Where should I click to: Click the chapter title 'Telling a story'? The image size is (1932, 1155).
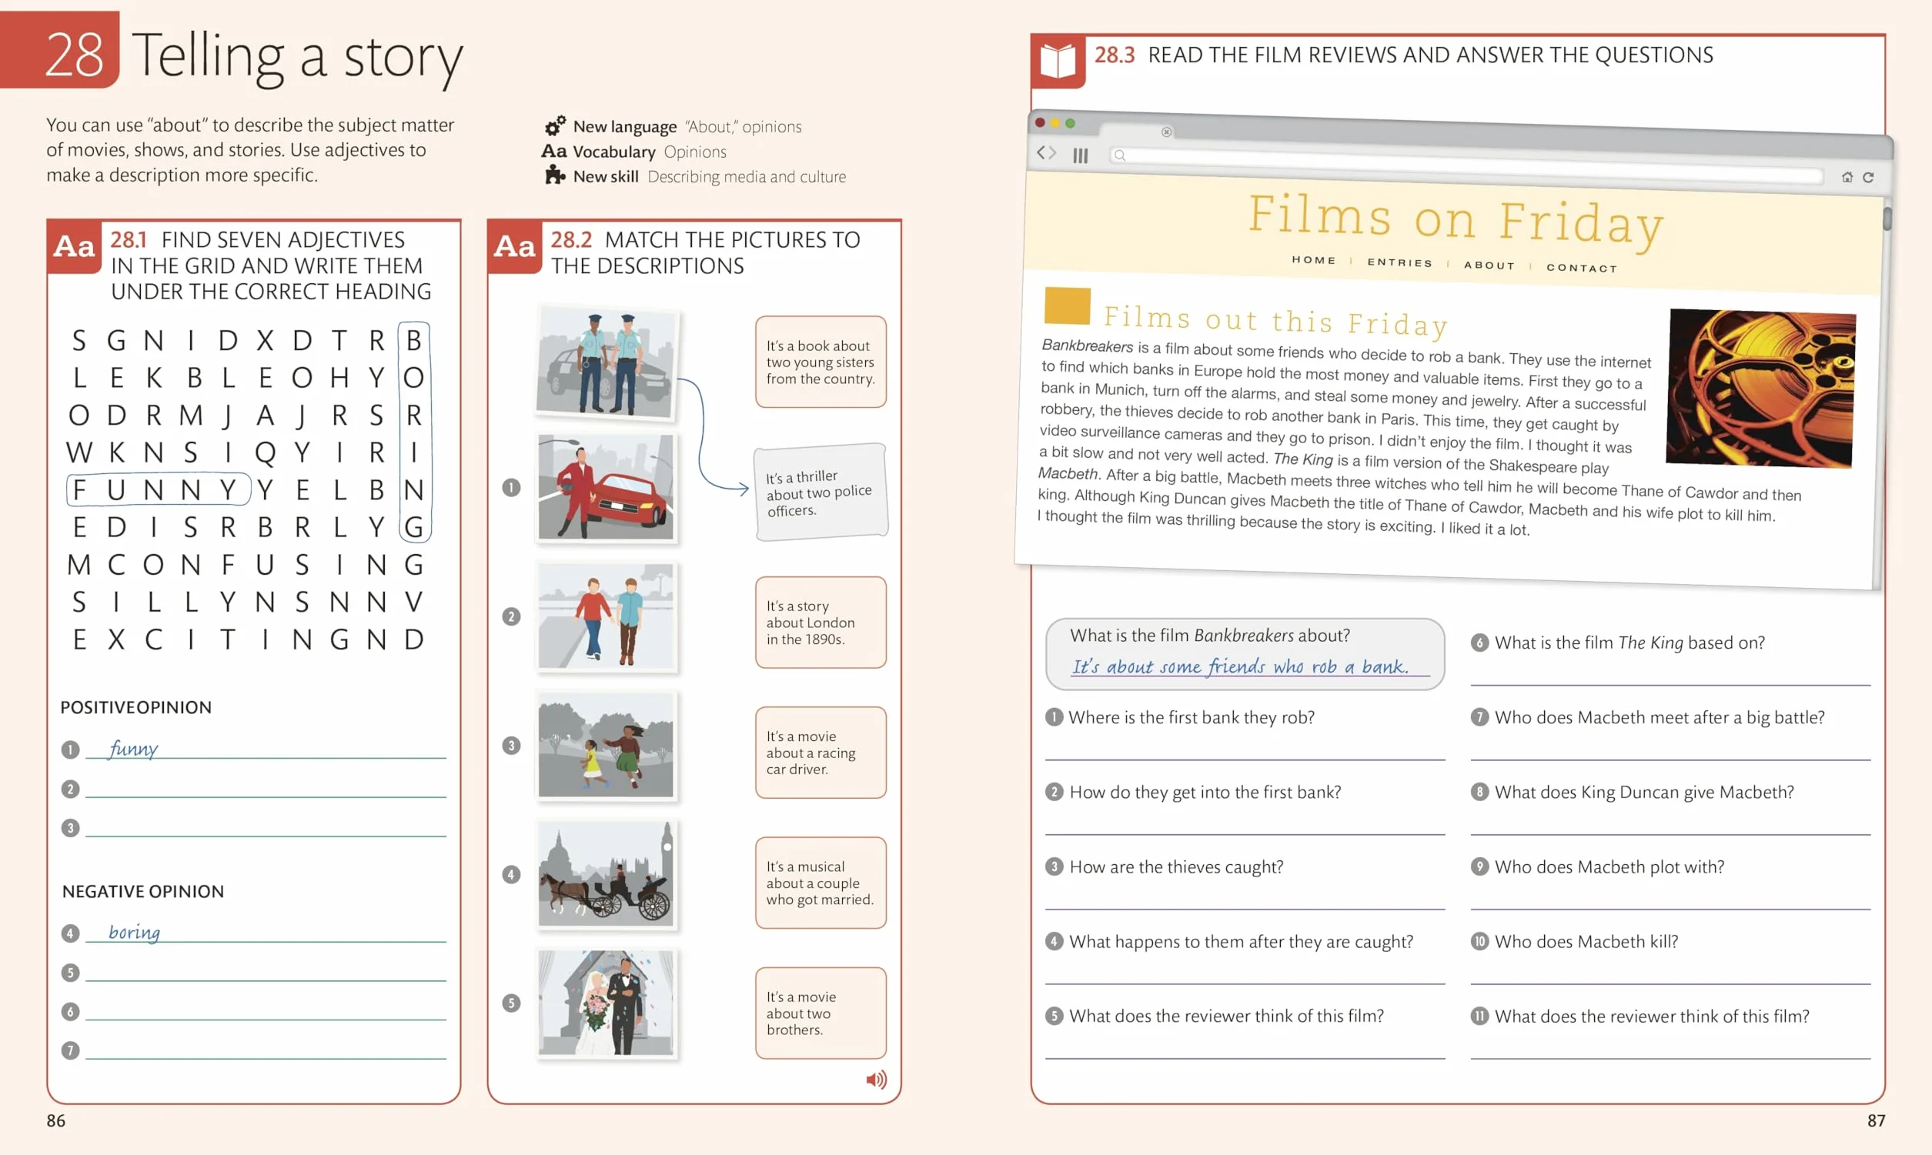[297, 58]
